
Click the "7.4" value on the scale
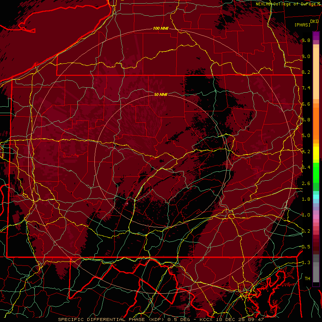(x=306, y=88)
